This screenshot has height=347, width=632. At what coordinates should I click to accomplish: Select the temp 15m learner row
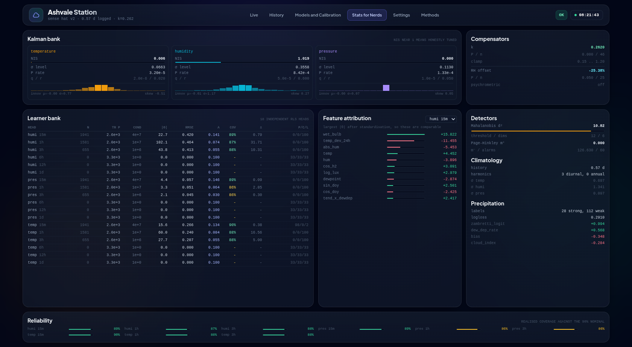pyautogui.click(x=168, y=225)
